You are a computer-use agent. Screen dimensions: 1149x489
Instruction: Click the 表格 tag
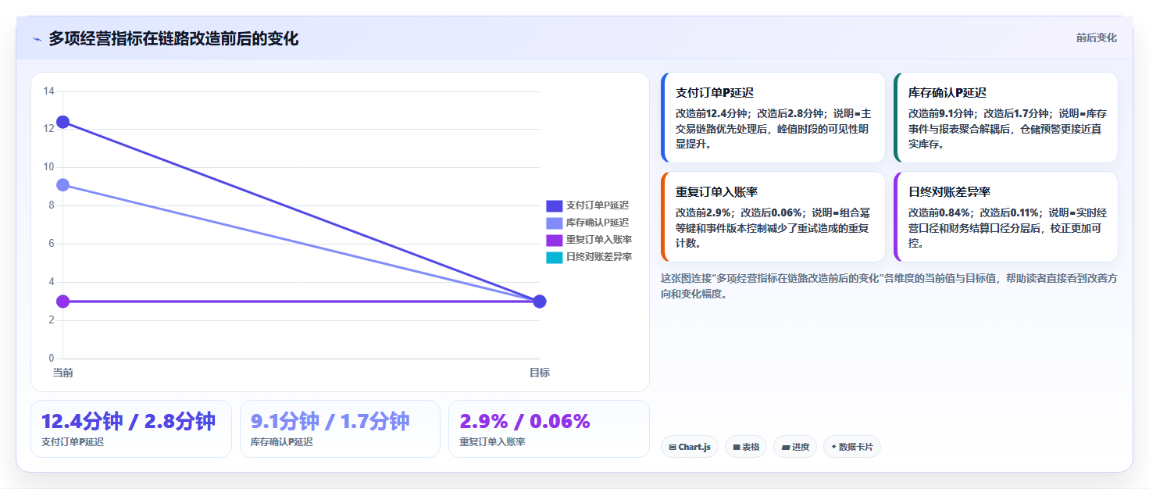(x=746, y=447)
